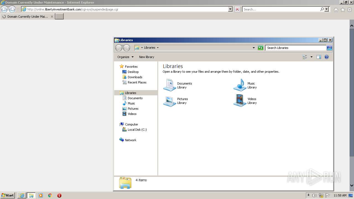This screenshot has width=354, height=199.
Task: Open IE Tools gear icon
Action: [x=350, y=10]
